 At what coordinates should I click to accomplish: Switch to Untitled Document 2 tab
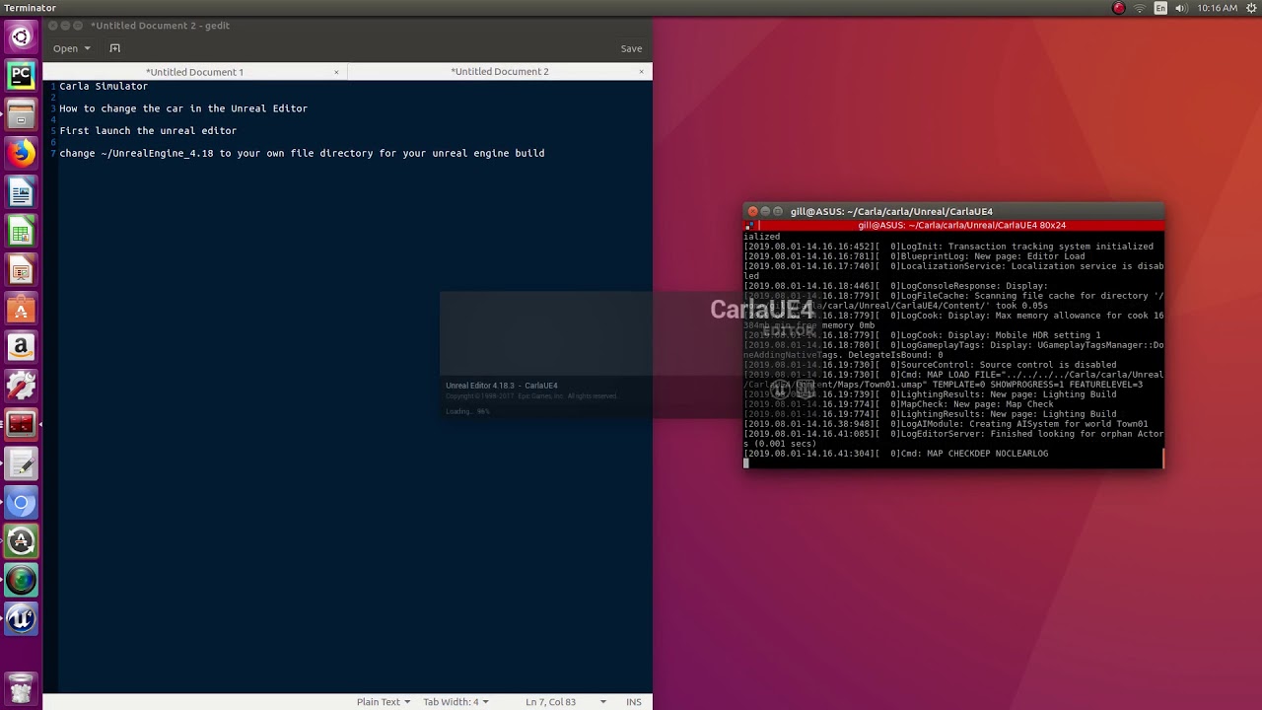click(500, 72)
